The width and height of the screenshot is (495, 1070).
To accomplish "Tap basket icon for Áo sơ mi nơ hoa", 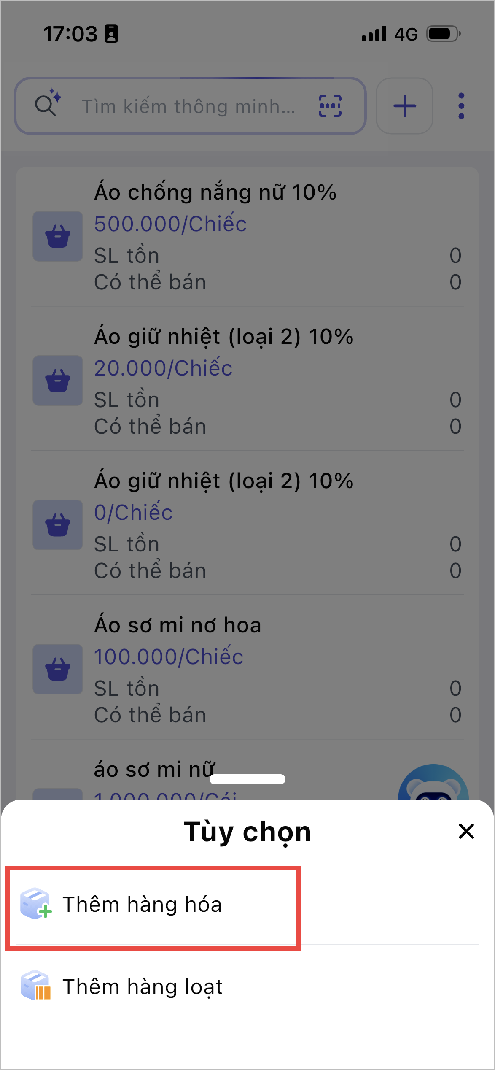I will (58, 669).
